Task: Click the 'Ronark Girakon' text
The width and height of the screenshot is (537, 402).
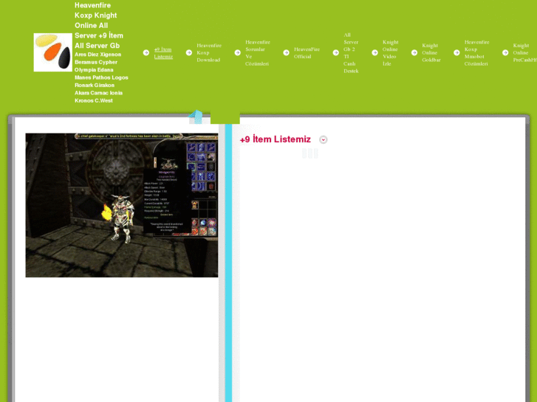Action: pyautogui.click(x=95, y=85)
